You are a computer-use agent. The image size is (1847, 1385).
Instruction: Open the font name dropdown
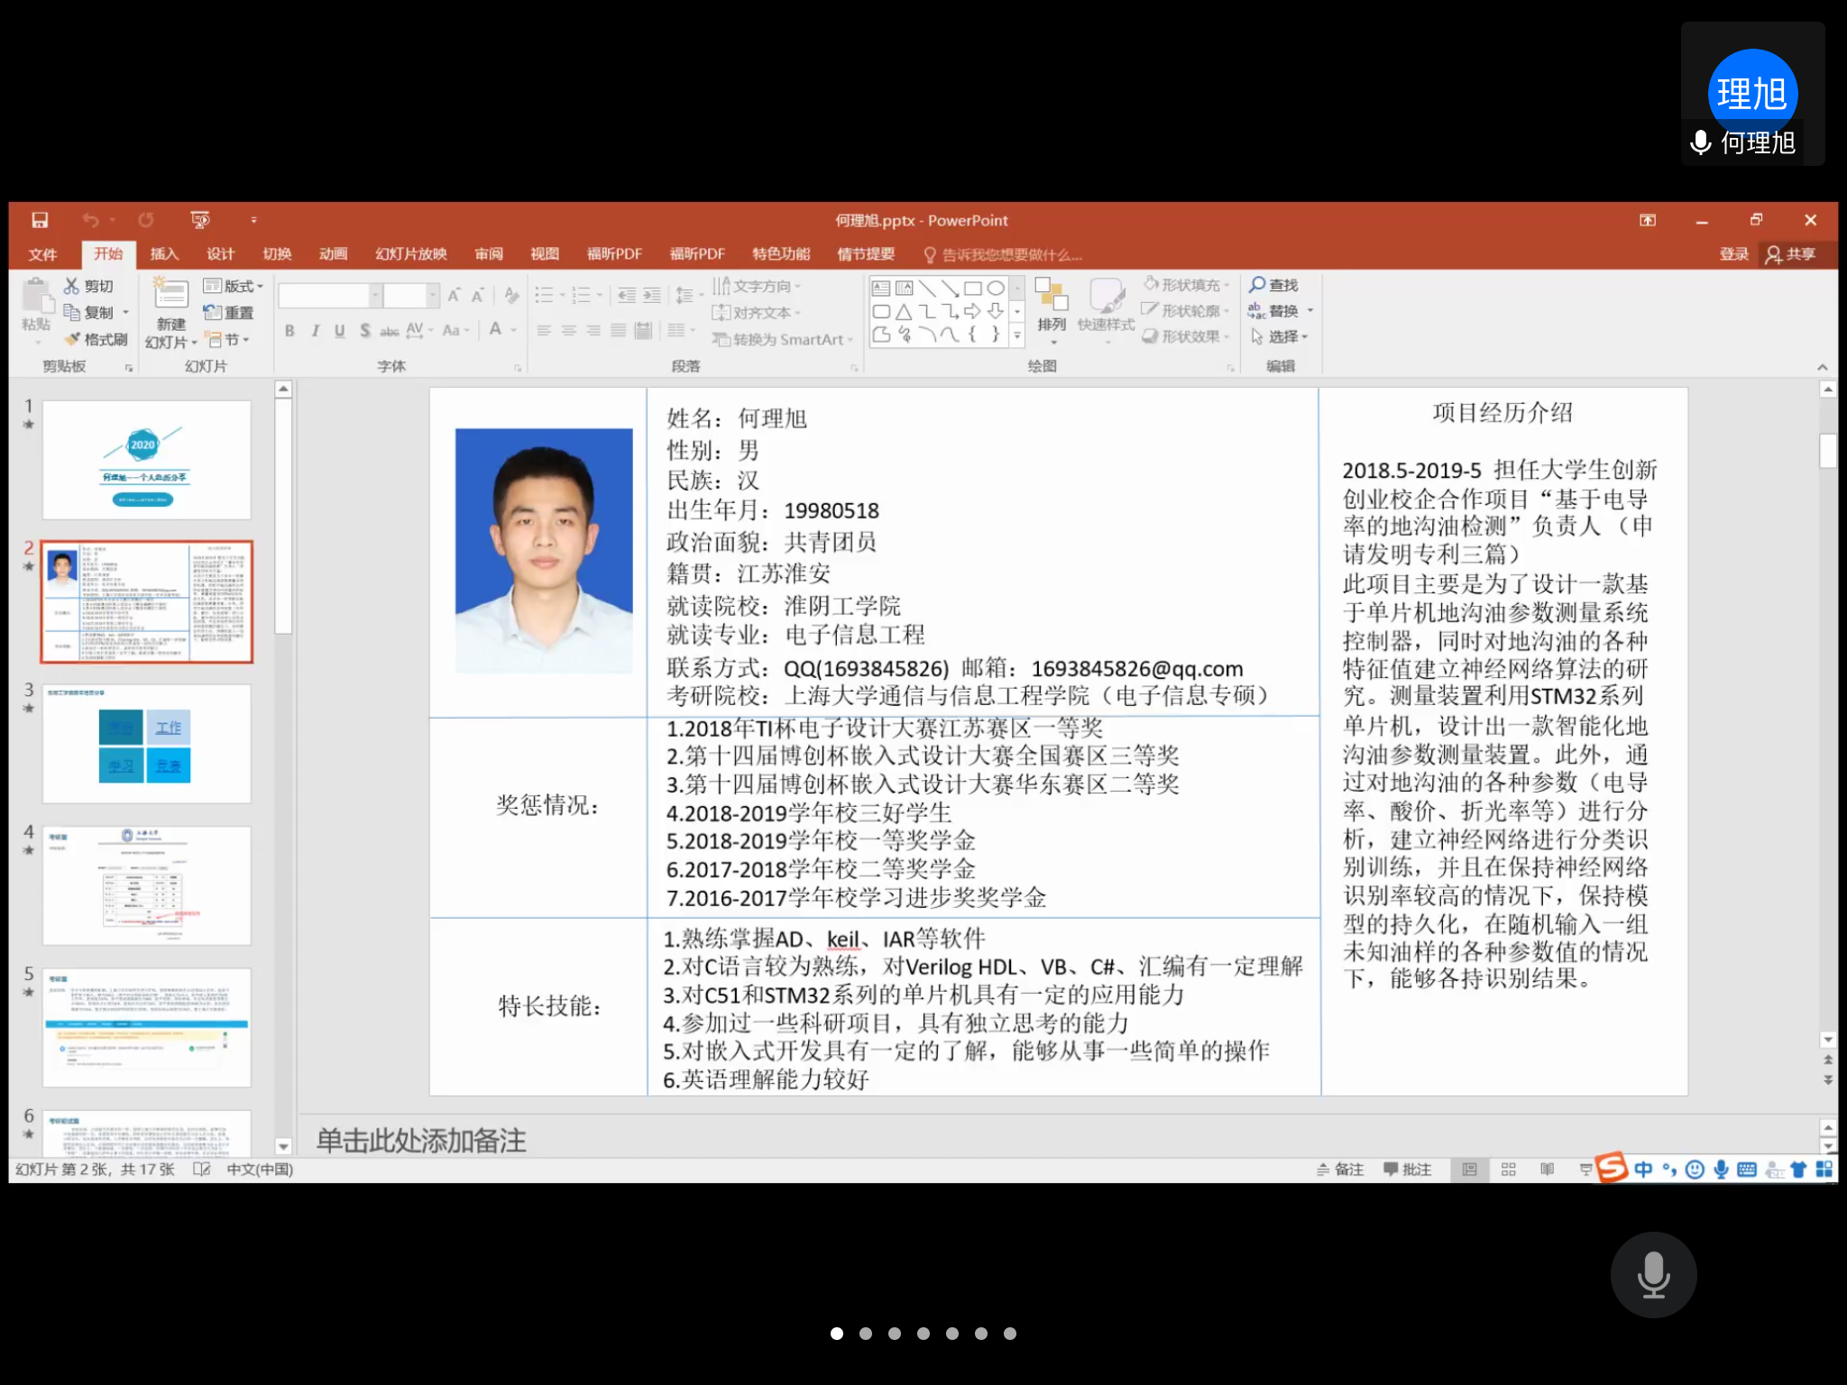(375, 296)
